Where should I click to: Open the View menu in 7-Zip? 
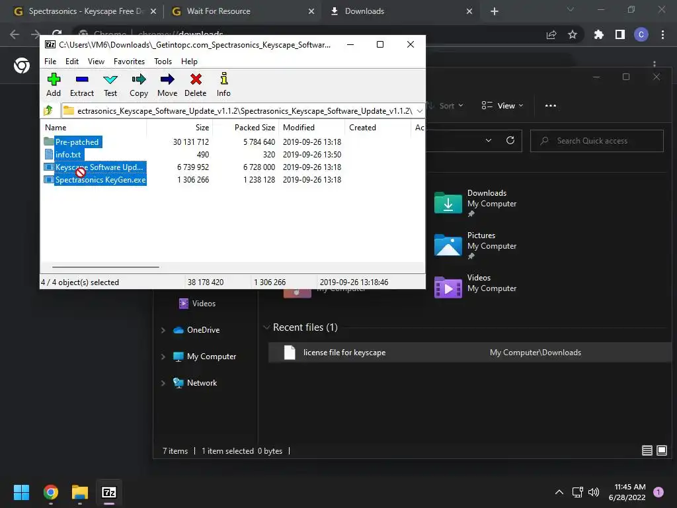96,62
